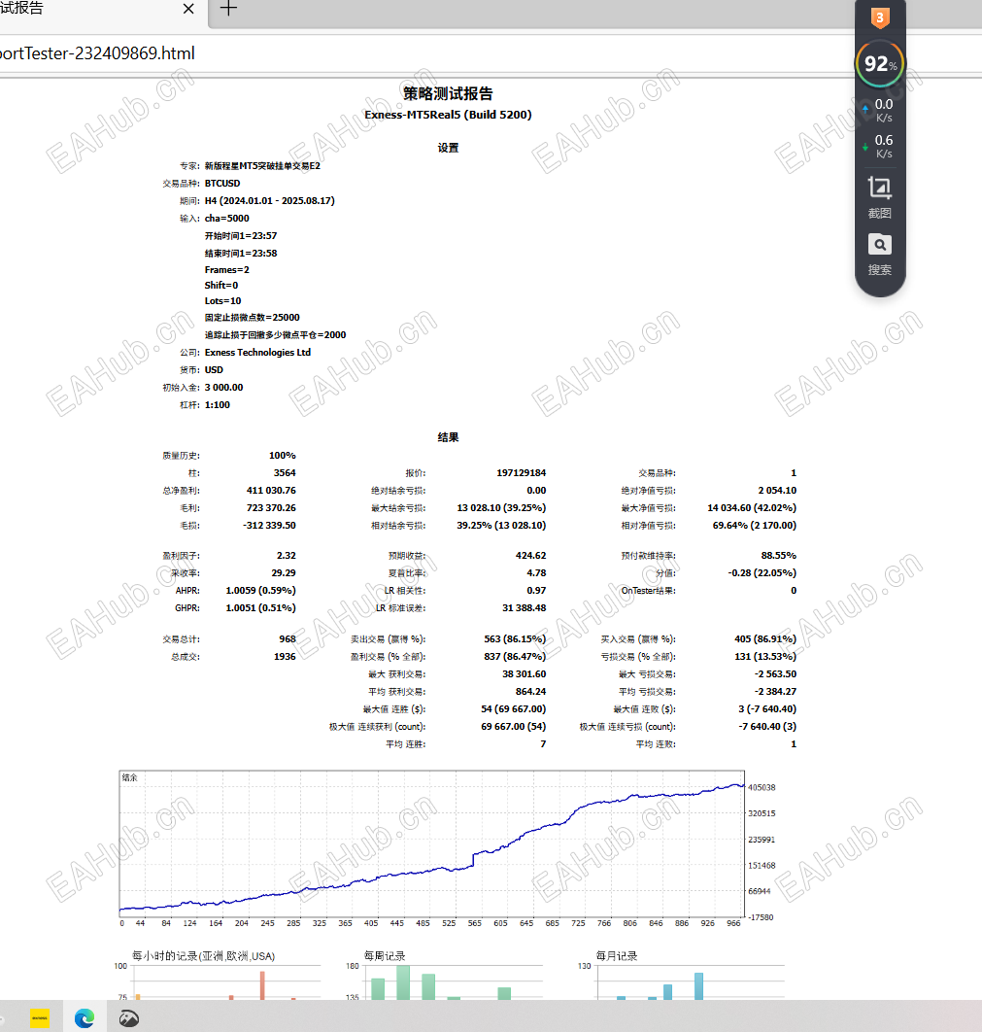Viewport: 982px width, 1032px height.
Task: Click the balance curve chart
Action: coord(431,843)
